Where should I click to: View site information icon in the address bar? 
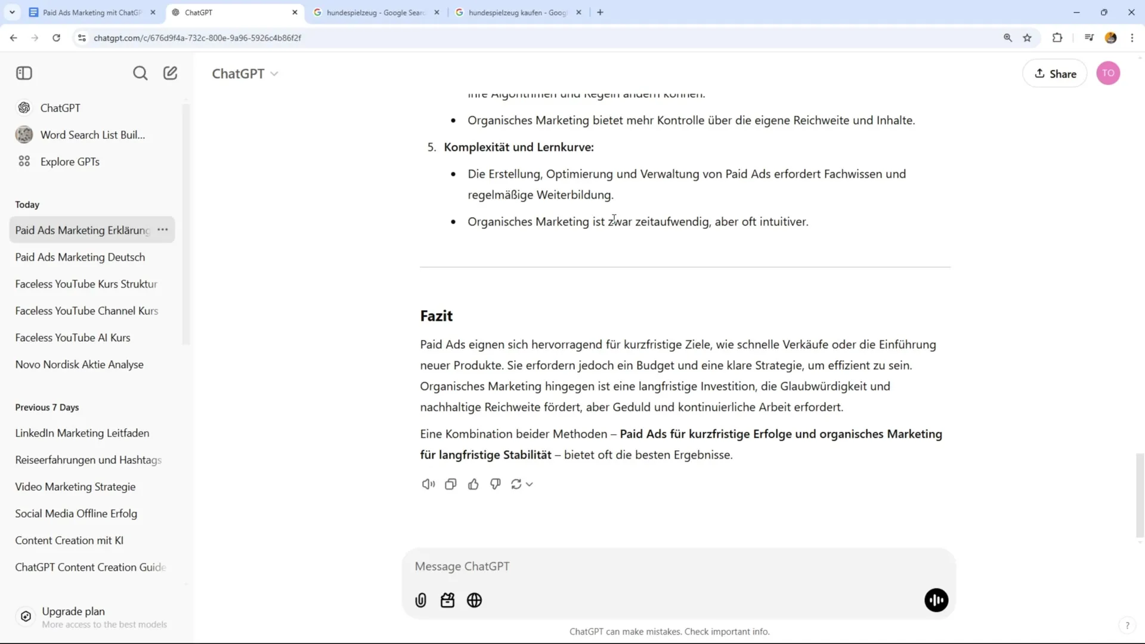(x=82, y=38)
